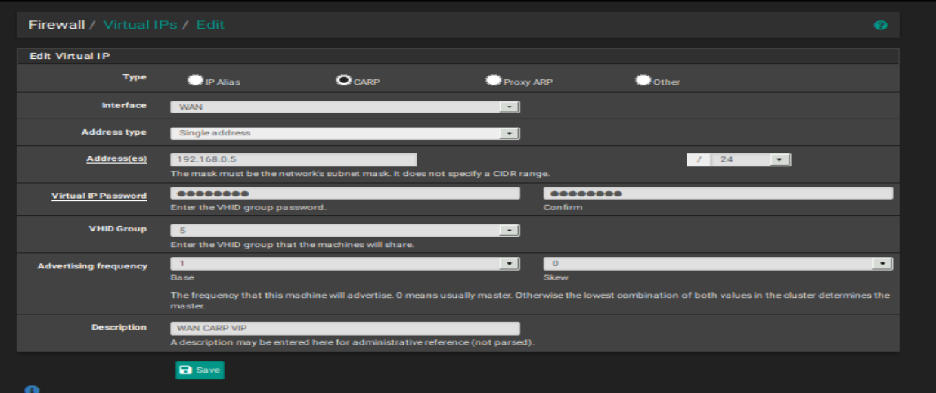Select the Other type radio button

click(643, 79)
